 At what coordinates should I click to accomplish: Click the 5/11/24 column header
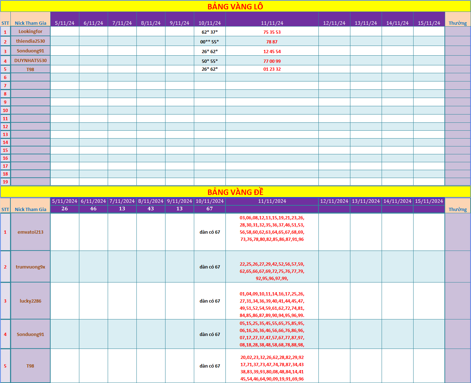point(65,19)
